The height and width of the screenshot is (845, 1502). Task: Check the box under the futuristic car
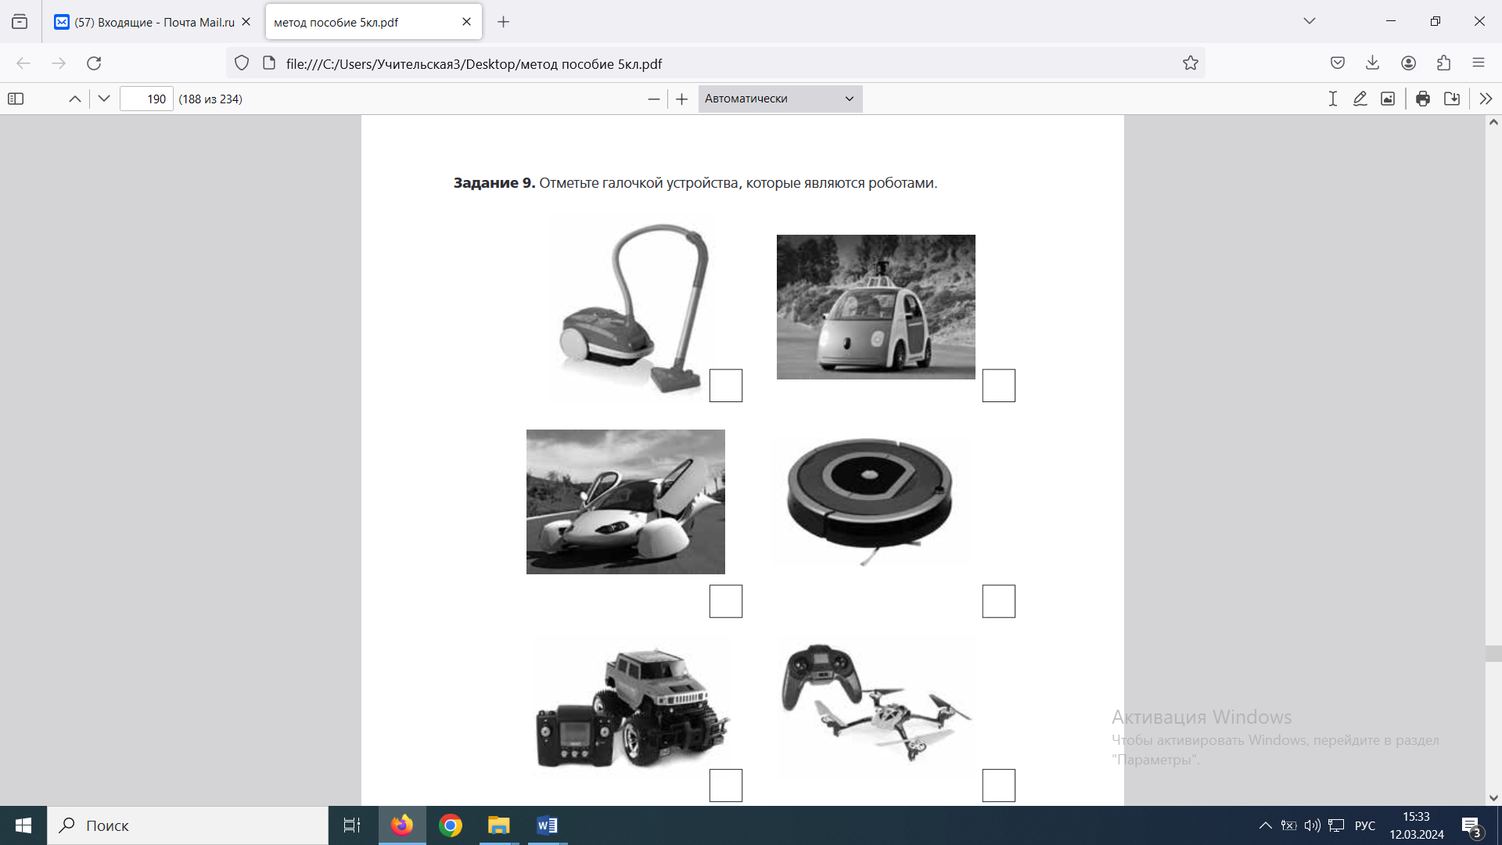726,602
